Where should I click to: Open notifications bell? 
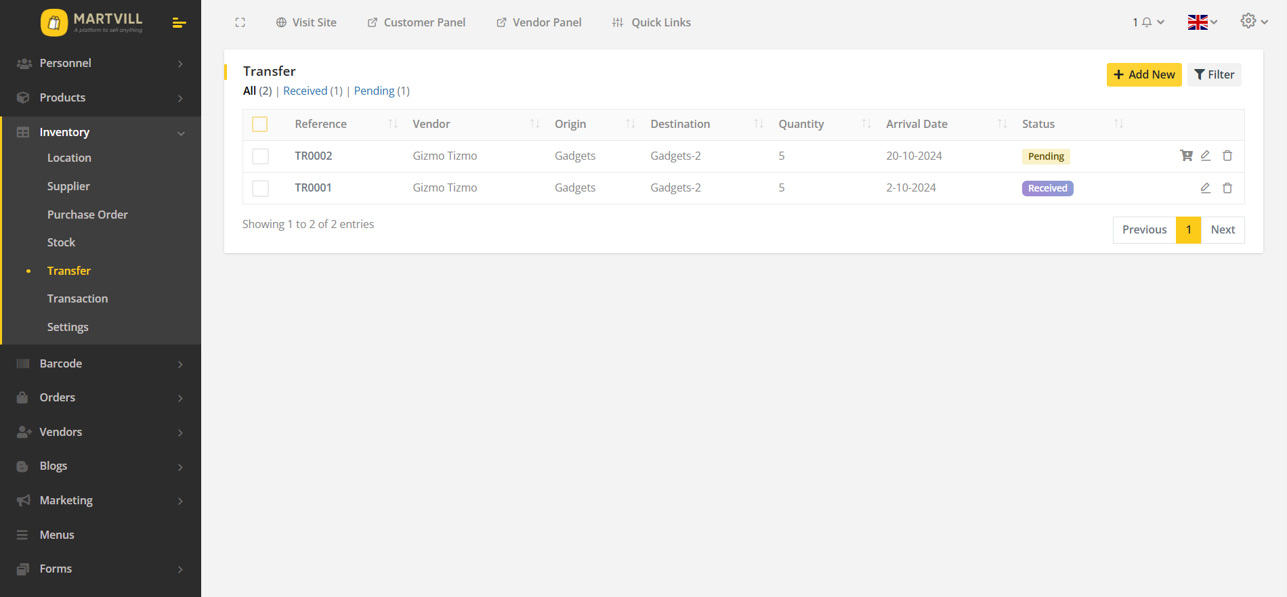1147,22
